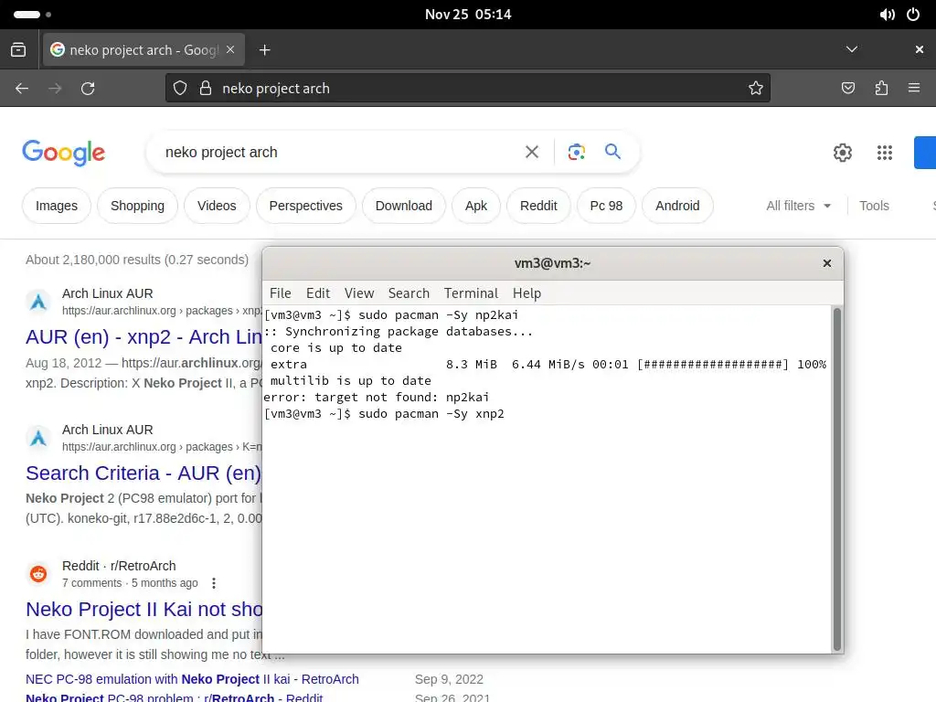This screenshot has height=702, width=936.
Task: Click the 'About 2,180,000 results' text
Action: 137,260
